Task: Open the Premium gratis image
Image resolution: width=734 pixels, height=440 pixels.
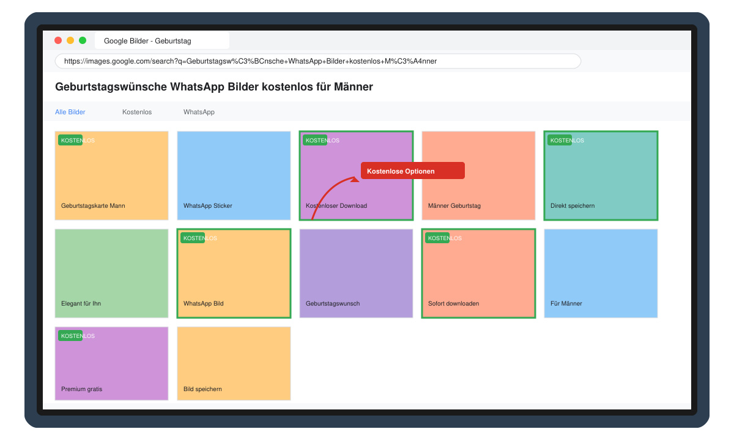Action: pyautogui.click(x=111, y=364)
